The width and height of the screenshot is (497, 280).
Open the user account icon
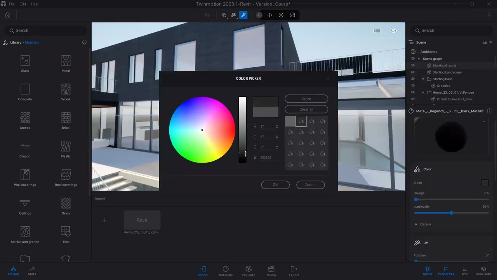[x=490, y=15]
